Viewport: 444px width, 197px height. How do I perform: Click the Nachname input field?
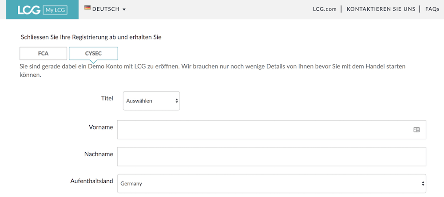(272, 157)
